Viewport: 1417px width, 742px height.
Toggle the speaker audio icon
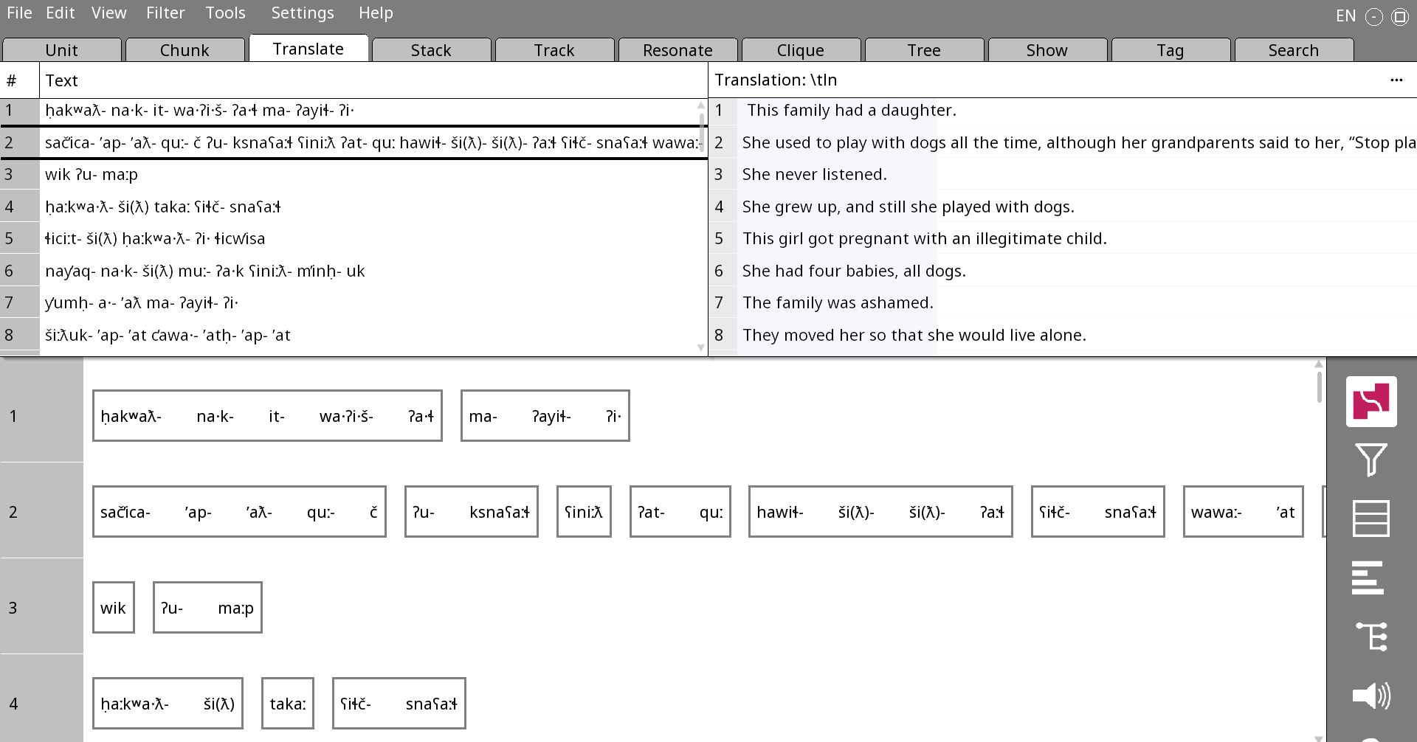click(x=1371, y=696)
